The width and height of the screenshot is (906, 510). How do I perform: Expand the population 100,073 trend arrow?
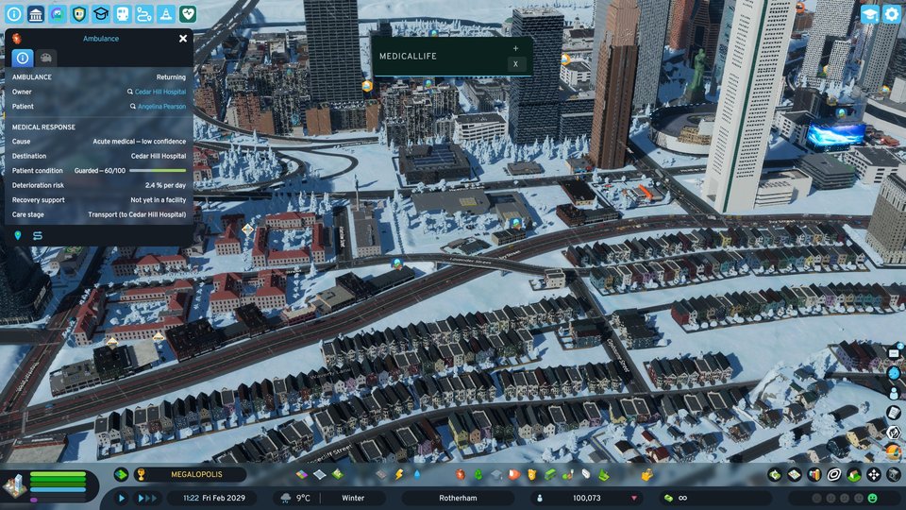634,499
